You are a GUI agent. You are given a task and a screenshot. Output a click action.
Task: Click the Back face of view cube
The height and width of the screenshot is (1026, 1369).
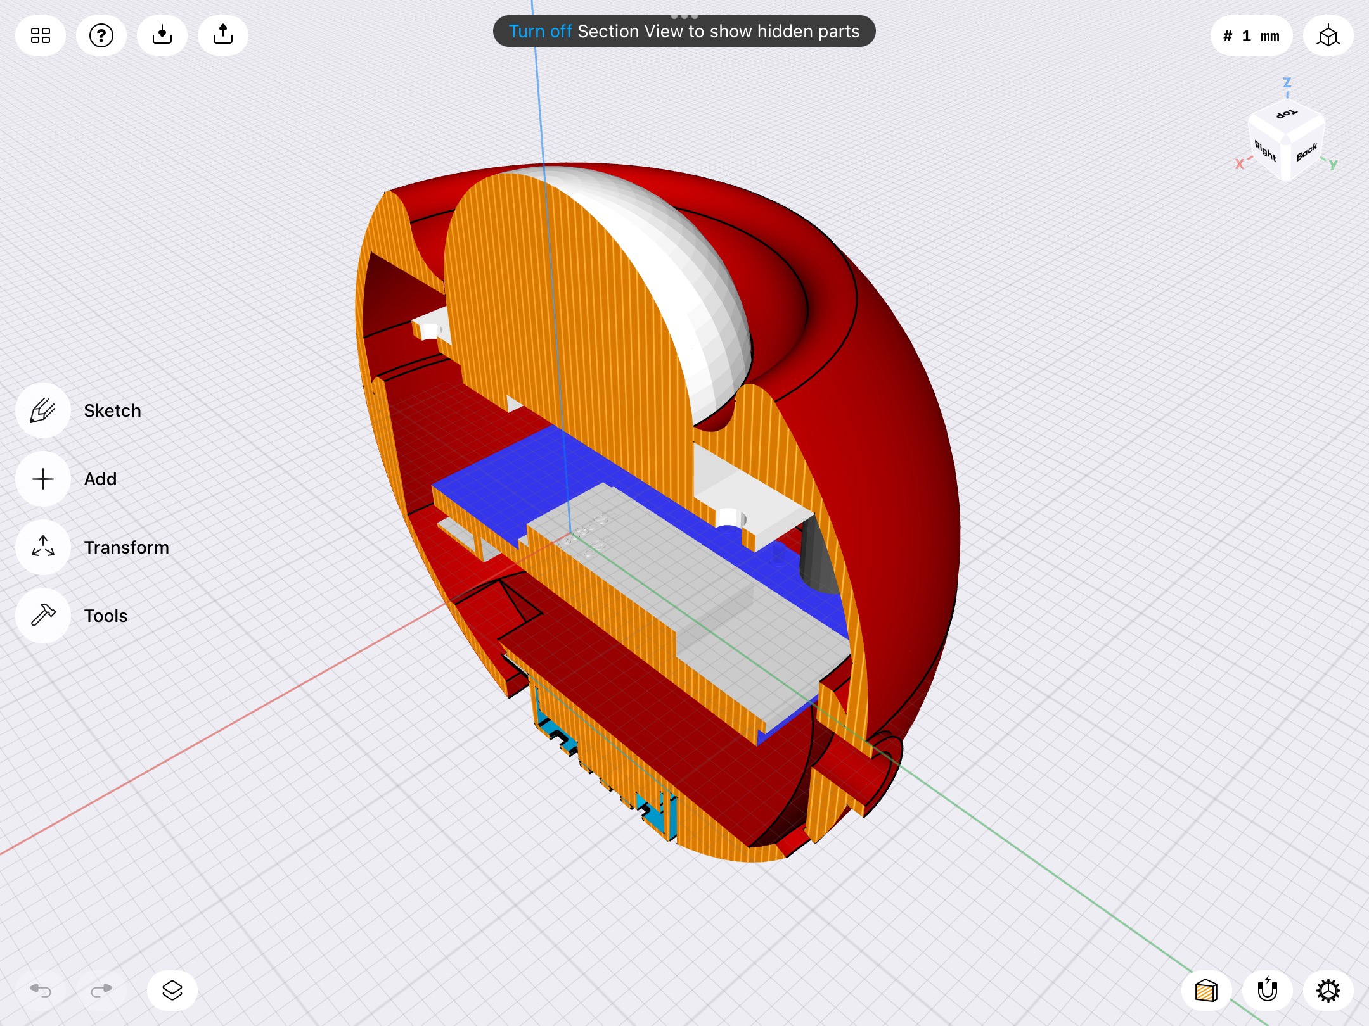point(1307,153)
